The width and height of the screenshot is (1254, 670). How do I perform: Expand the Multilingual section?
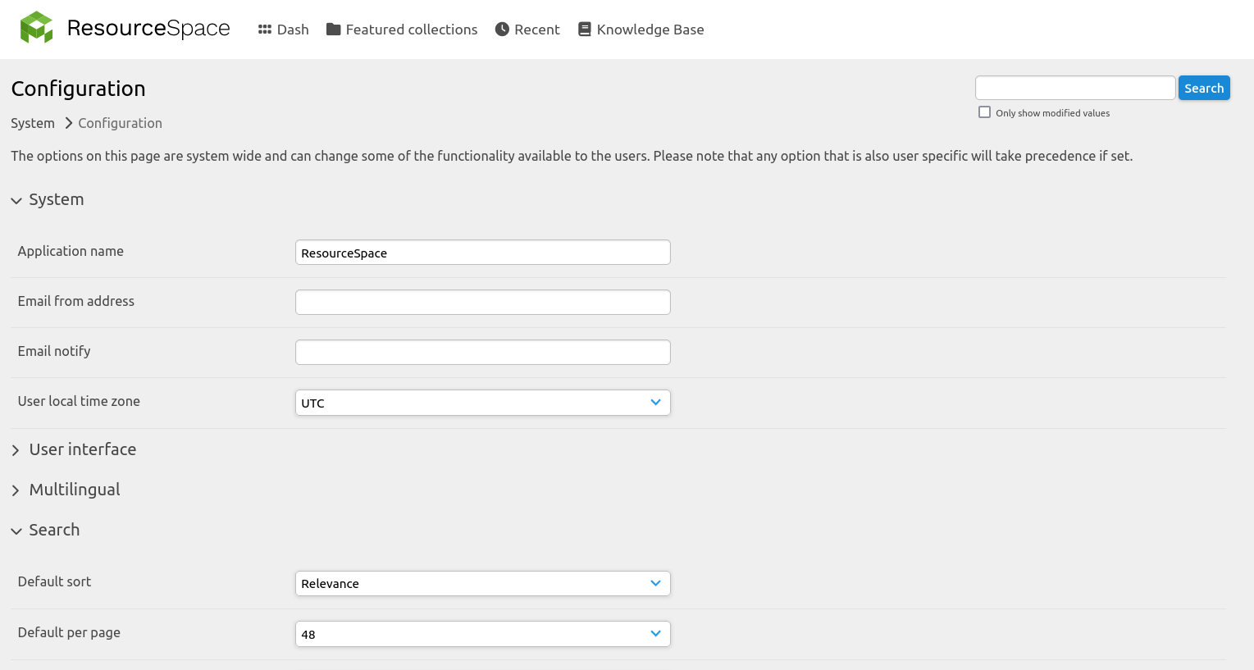pyautogui.click(x=66, y=490)
